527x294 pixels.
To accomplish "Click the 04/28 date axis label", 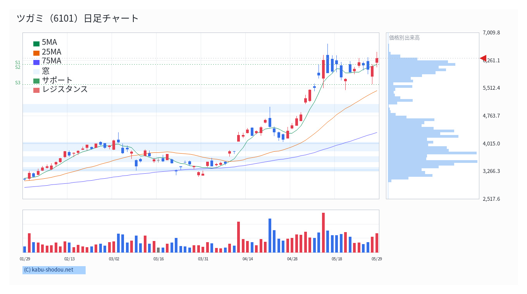I will pyautogui.click(x=292, y=259).
